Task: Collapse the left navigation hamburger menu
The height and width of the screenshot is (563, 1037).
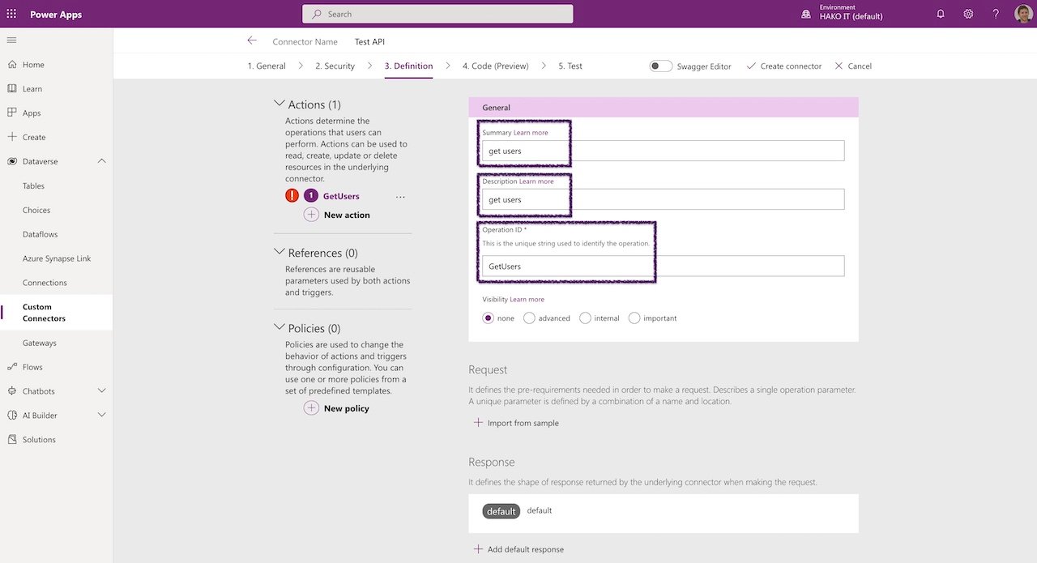Action: coord(11,40)
